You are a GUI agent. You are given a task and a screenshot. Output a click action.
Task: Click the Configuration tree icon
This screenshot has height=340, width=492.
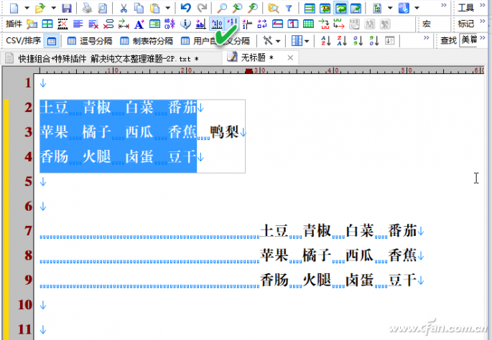coord(377,8)
